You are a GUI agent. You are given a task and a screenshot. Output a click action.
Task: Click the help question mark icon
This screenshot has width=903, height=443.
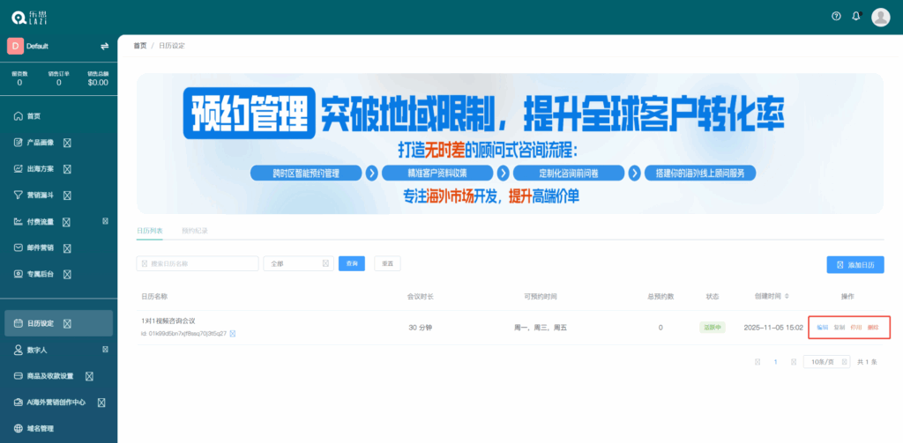click(836, 17)
